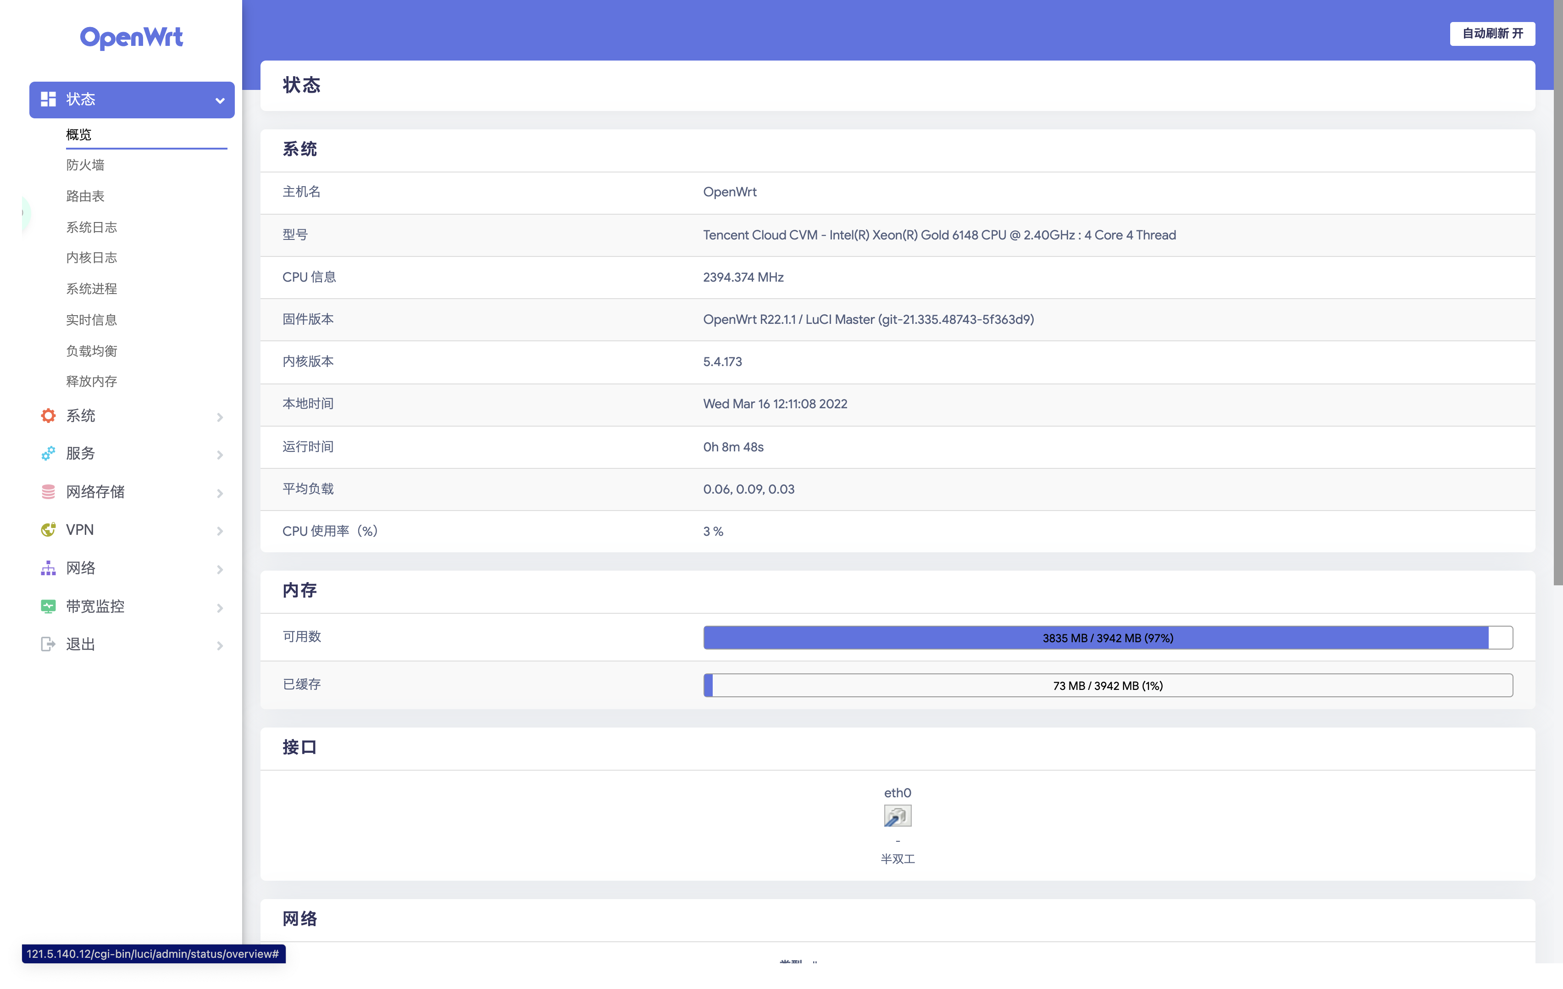
Task: Click the 服务 gears icon
Action: (x=48, y=453)
